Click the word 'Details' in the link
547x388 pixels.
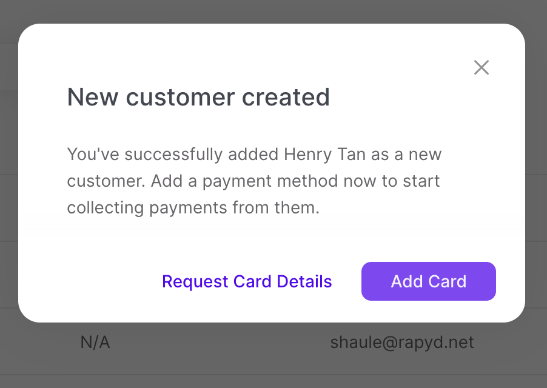pyautogui.click(x=304, y=281)
